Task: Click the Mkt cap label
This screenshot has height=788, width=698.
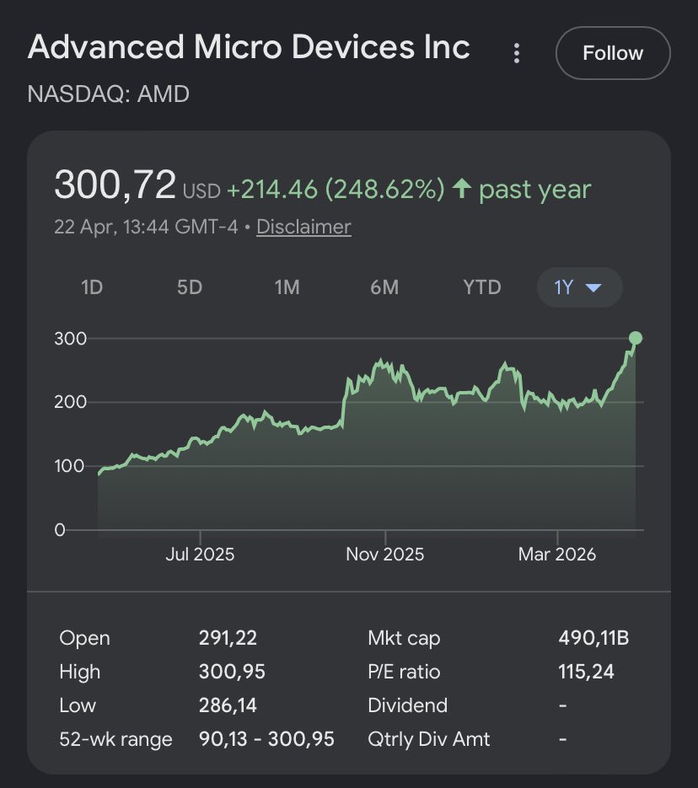Action: pyautogui.click(x=404, y=638)
